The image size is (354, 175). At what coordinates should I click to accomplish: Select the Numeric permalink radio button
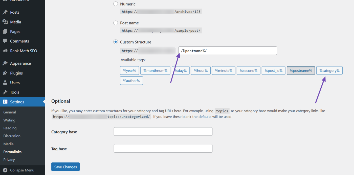pos(116,4)
